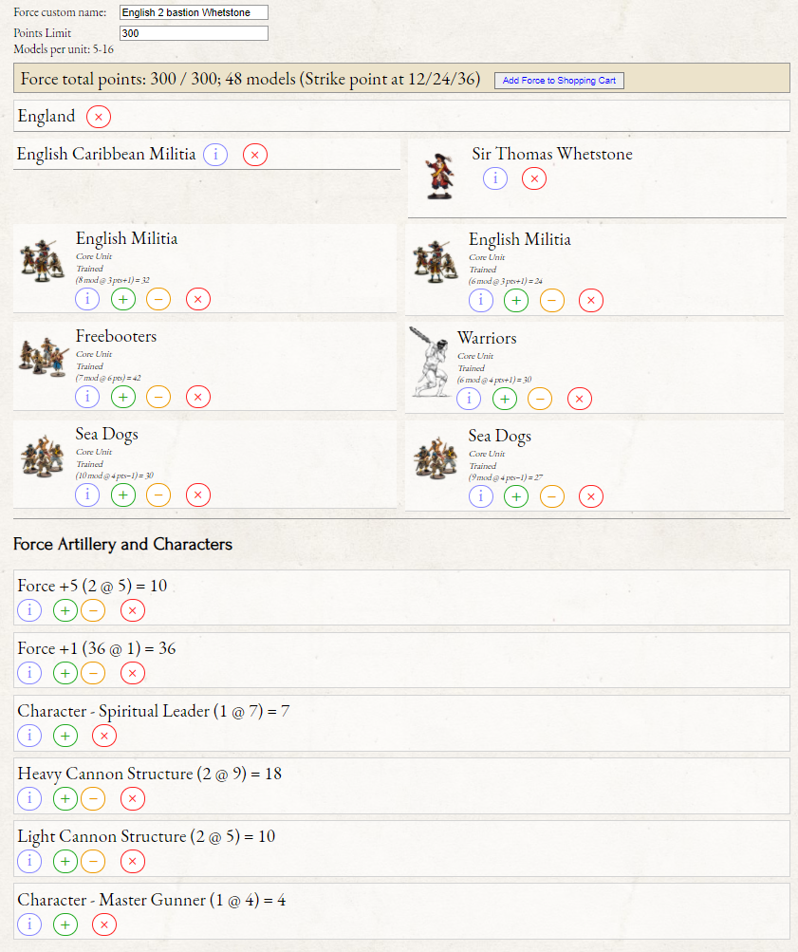Remove a model from the Warriors unit
This screenshot has height=952, width=798.
coord(540,399)
